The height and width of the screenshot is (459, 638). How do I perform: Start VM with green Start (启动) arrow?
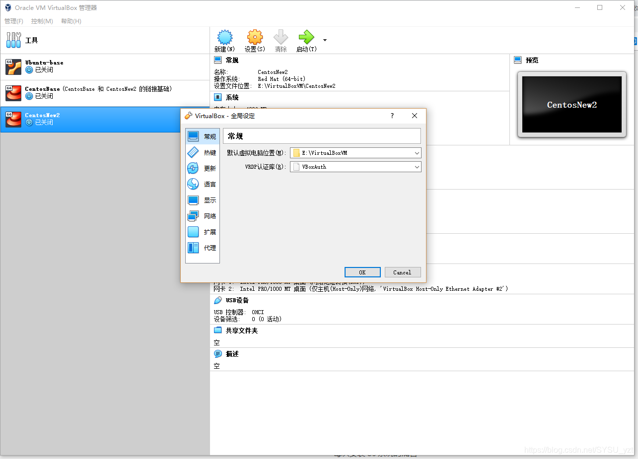306,38
